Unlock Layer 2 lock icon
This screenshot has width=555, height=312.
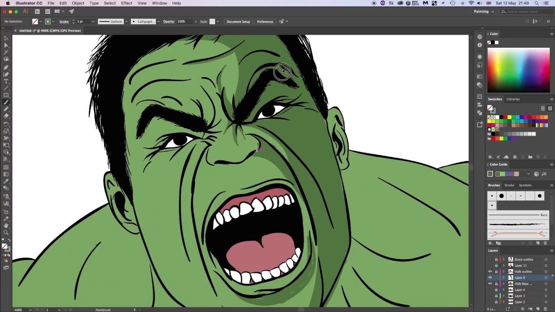[496, 302]
